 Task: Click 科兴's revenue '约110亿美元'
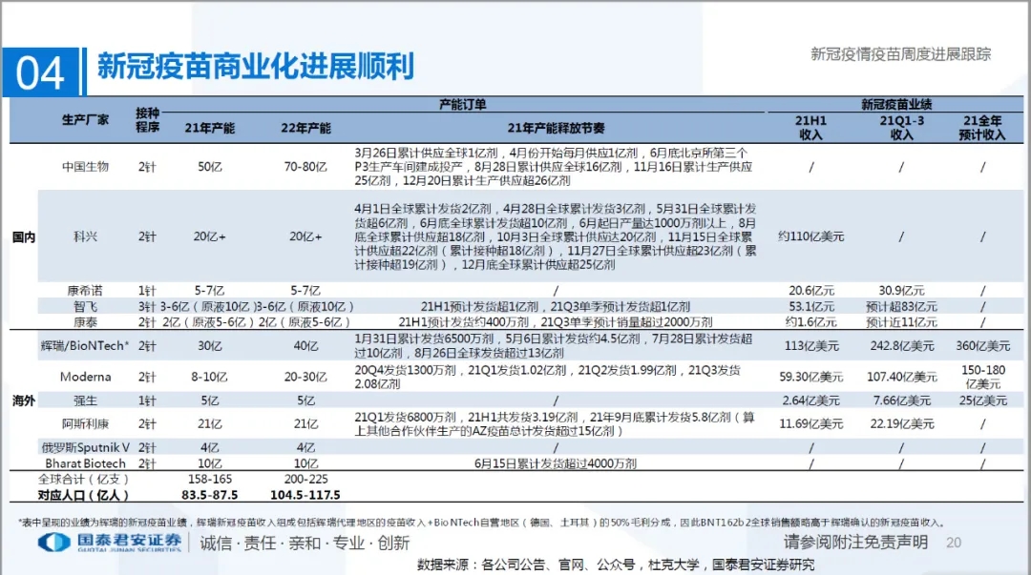pyautogui.click(x=810, y=236)
